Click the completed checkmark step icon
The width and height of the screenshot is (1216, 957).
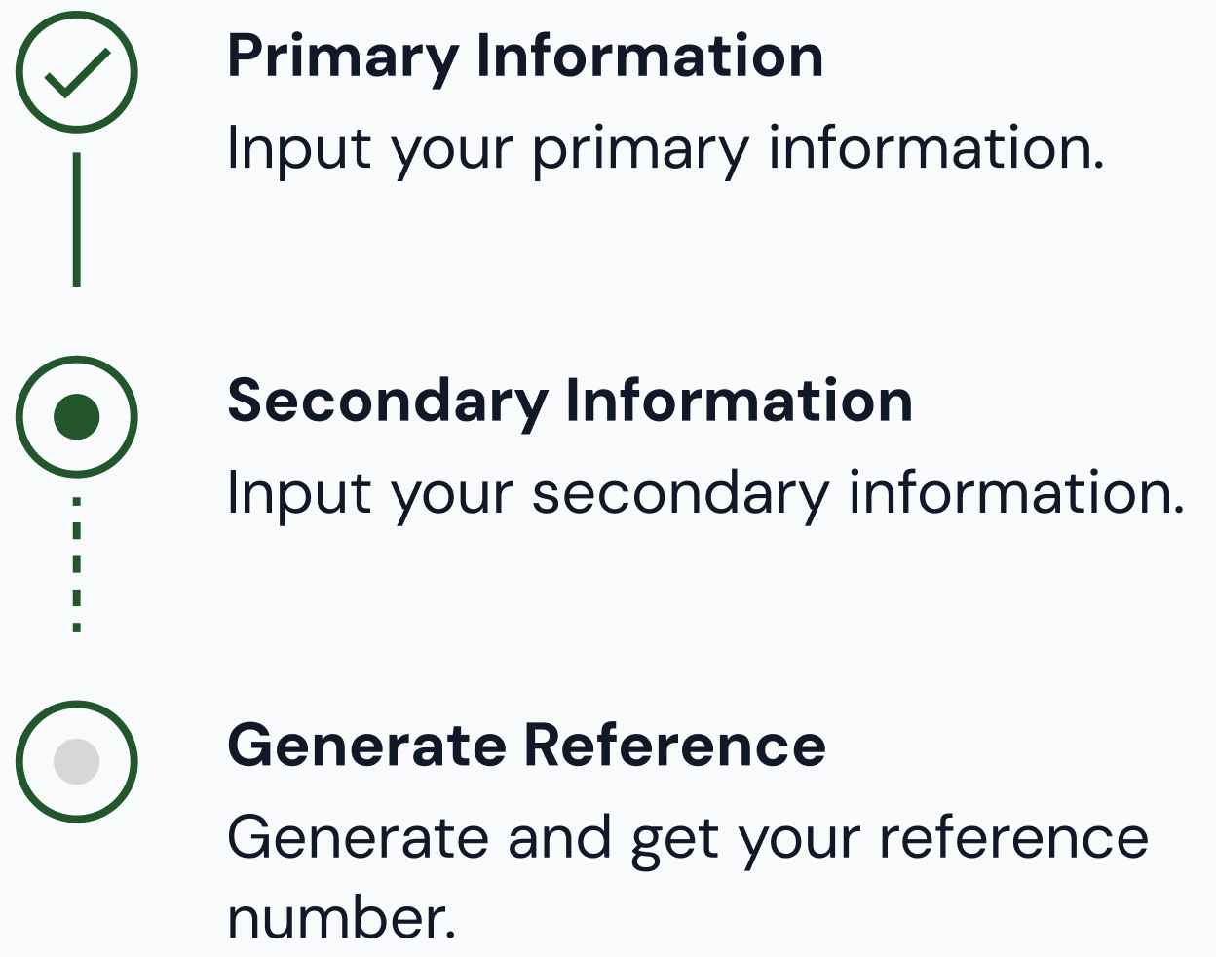pyautogui.click(x=77, y=72)
